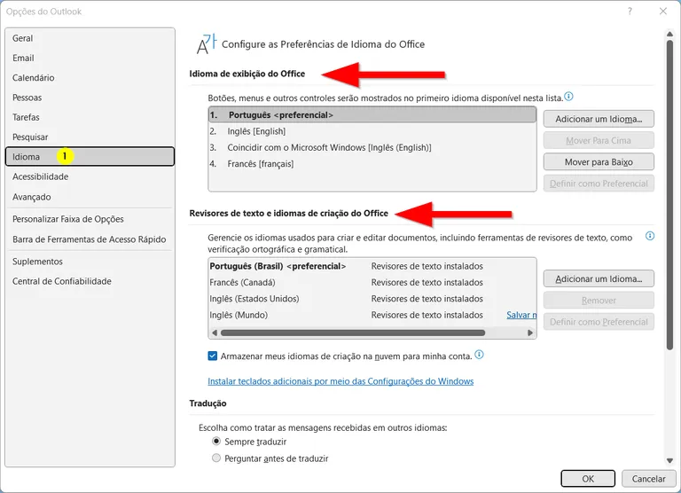Click the vertical scrollbar down arrow
This screenshot has width=681, height=493.
tap(669, 460)
